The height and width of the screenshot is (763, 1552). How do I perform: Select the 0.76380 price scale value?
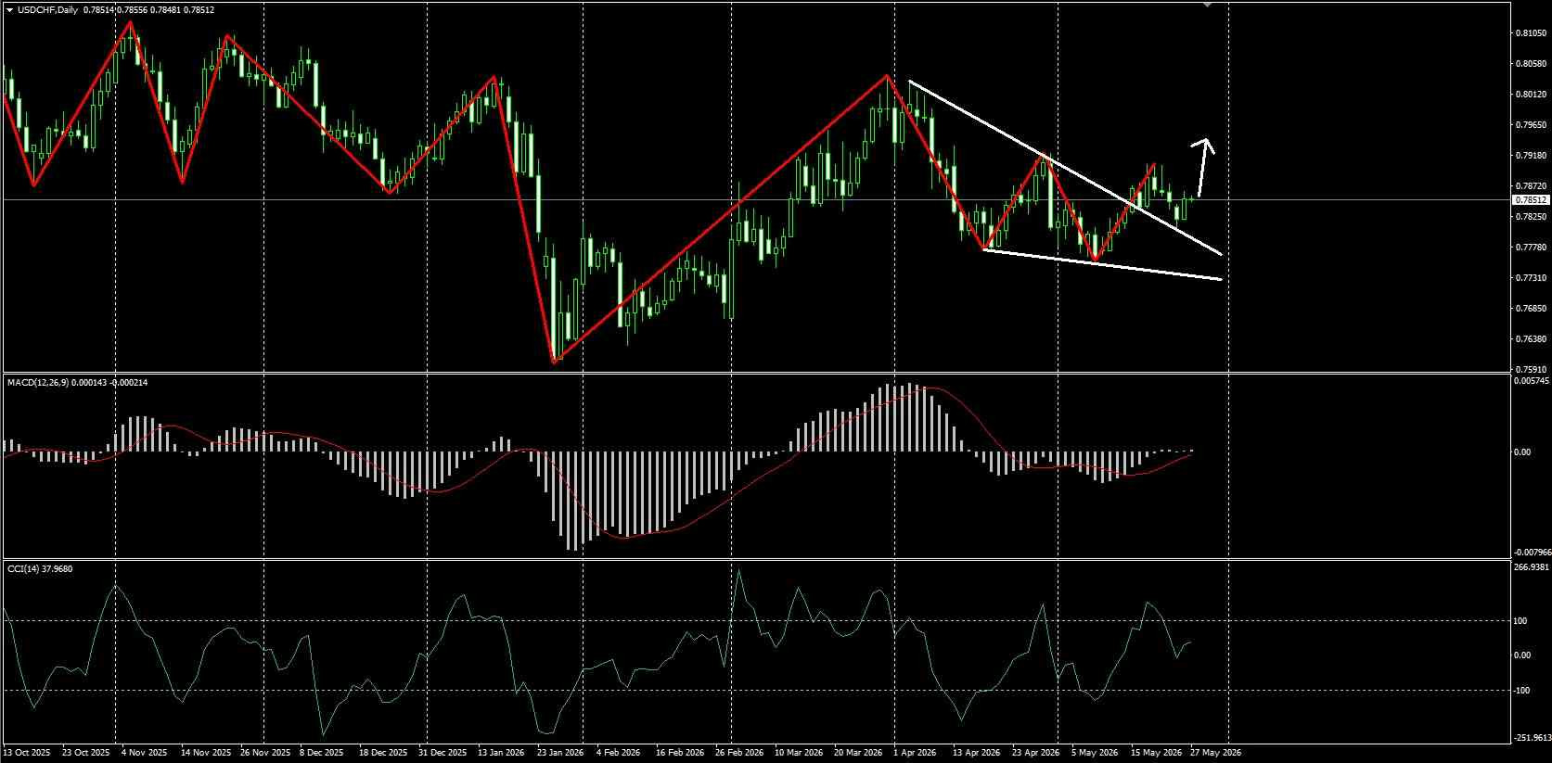click(1530, 339)
